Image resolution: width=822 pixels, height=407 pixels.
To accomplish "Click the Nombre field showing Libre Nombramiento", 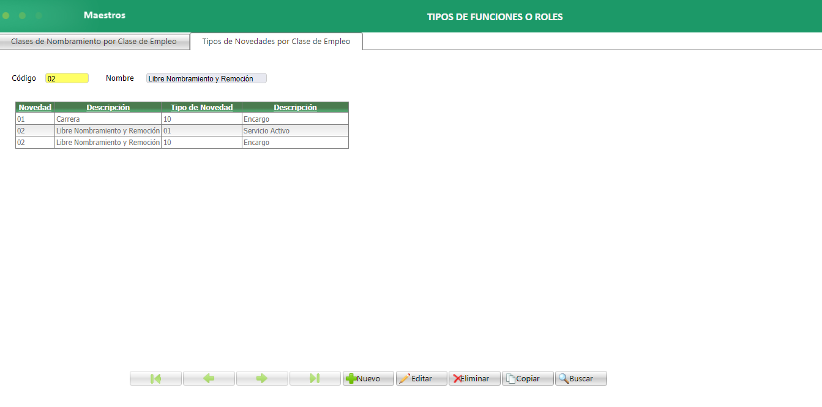I will [206, 78].
